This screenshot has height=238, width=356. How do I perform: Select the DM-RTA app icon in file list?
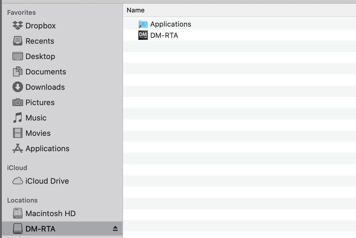point(143,35)
